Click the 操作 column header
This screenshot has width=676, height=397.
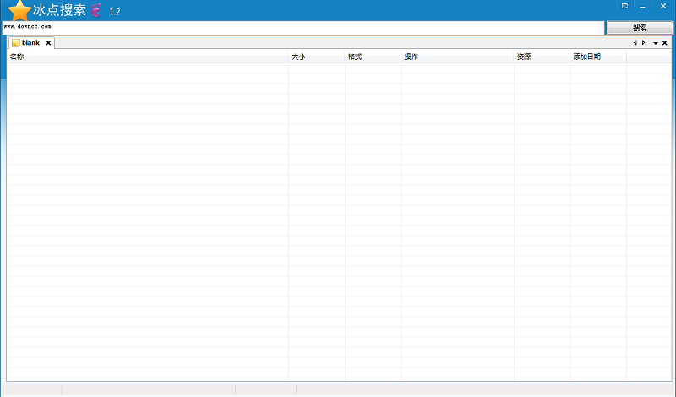click(457, 57)
